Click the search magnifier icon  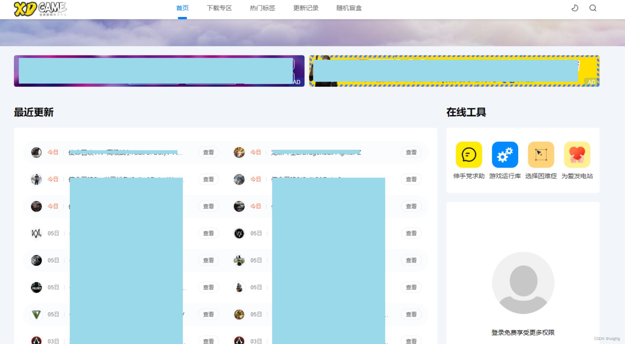point(593,8)
